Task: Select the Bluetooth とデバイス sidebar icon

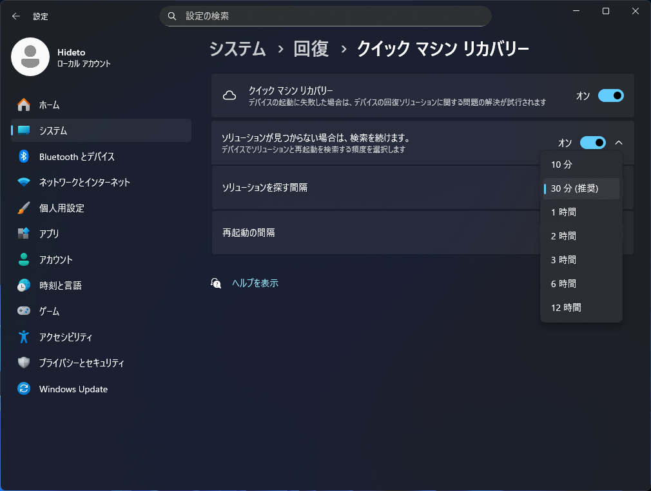Action: (24, 156)
